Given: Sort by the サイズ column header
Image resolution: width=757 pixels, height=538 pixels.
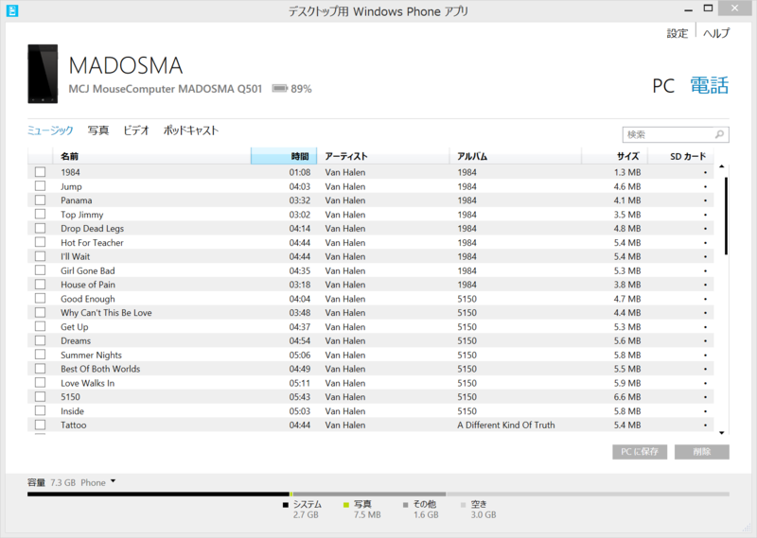Looking at the screenshot, I should [x=614, y=156].
